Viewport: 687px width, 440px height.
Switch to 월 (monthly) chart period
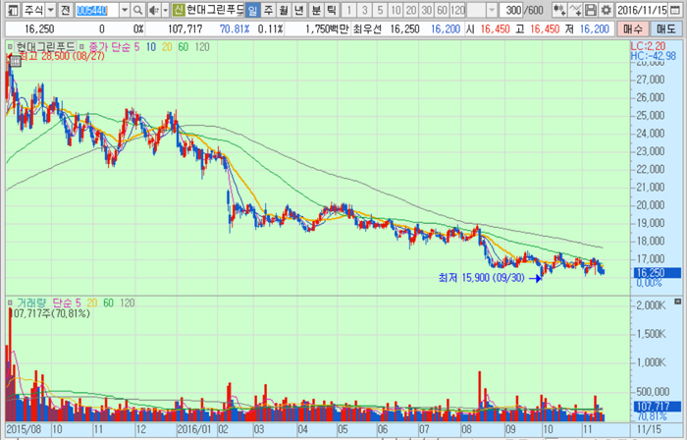coord(284,10)
